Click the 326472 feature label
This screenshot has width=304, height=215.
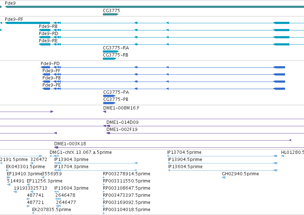39,160
